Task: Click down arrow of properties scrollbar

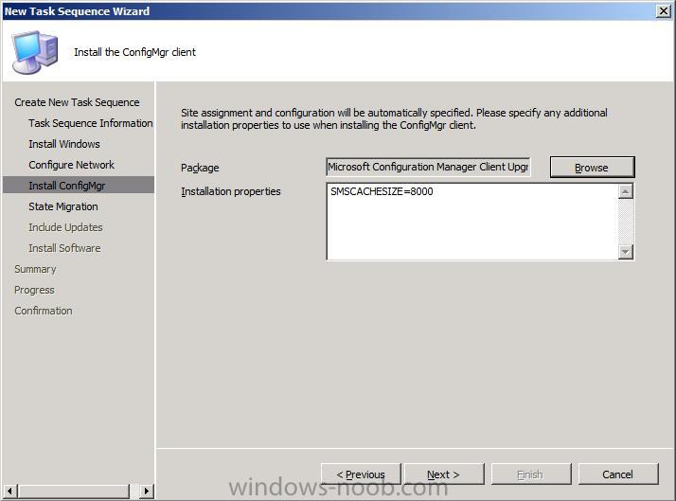Action: click(x=626, y=251)
